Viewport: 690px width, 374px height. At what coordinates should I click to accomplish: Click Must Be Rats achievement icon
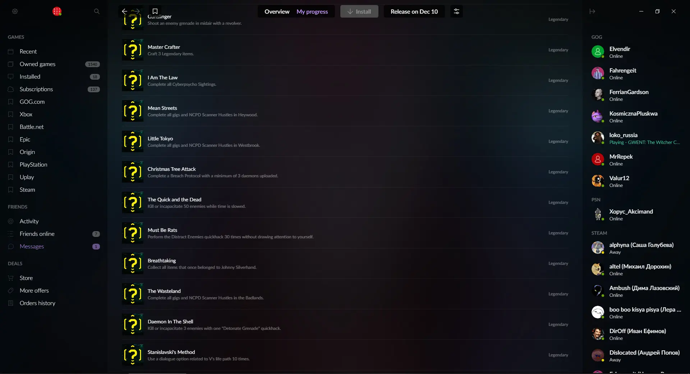coord(133,233)
